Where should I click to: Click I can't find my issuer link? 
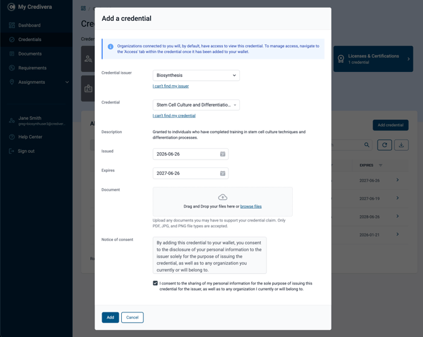[170, 86]
